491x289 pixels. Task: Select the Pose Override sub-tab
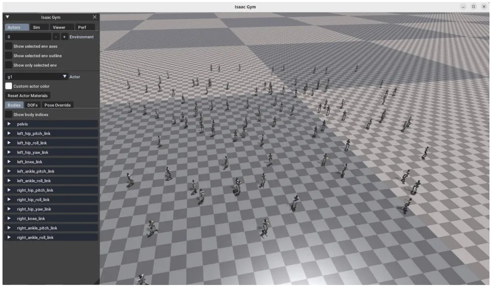pos(58,105)
